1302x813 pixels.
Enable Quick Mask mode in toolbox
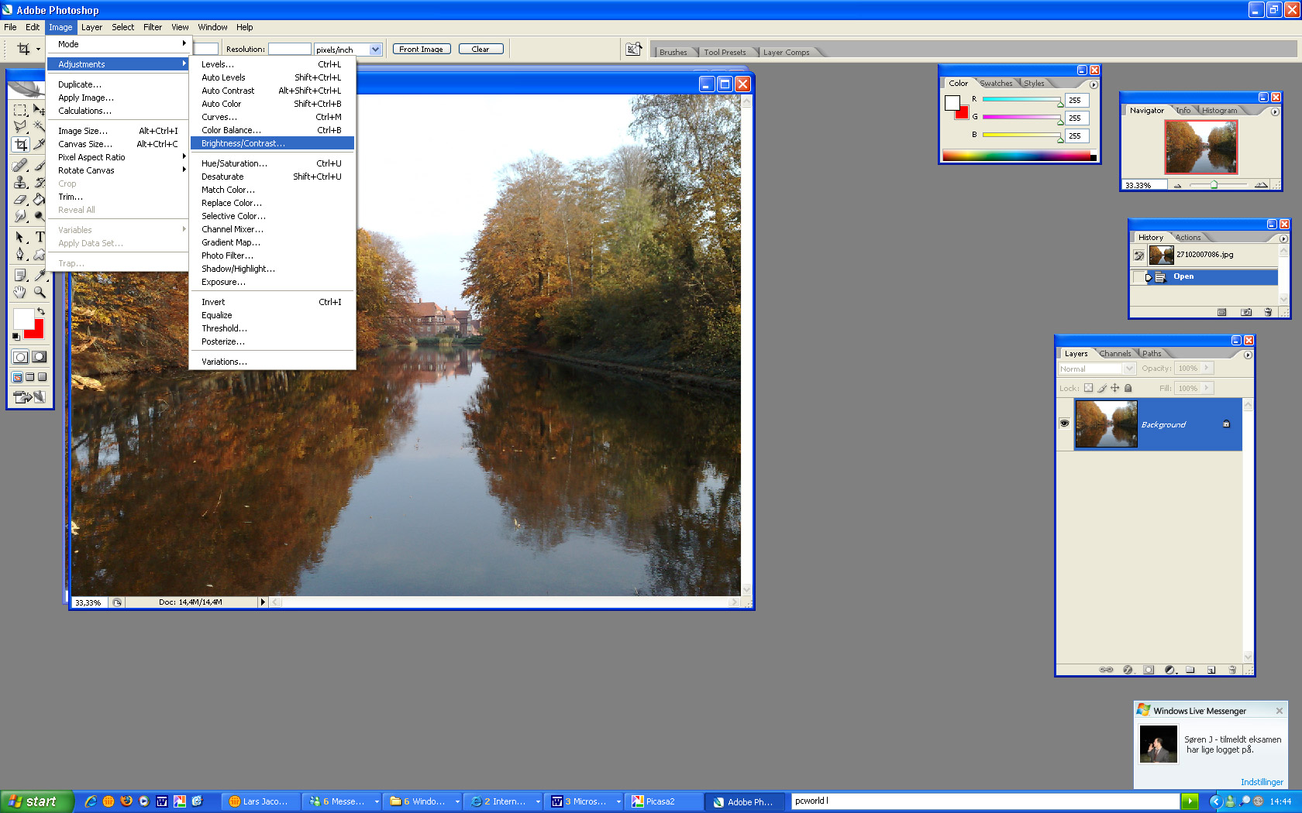point(39,357)
